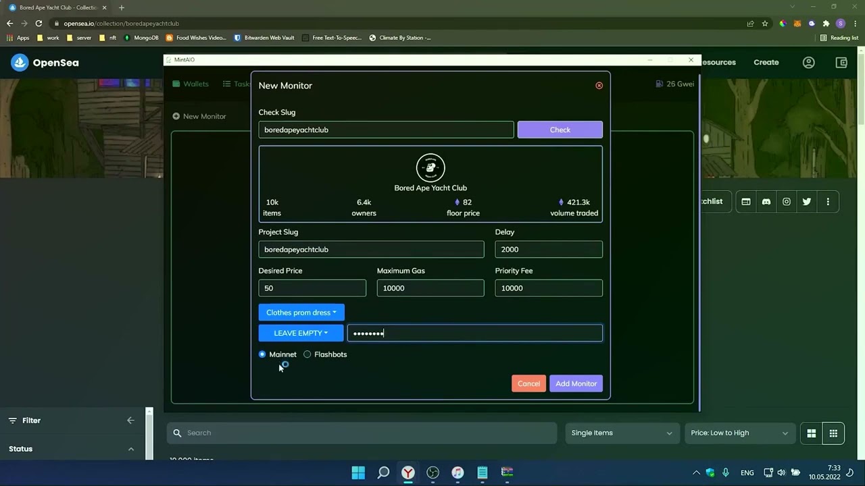This screenshot has width=865, height=486.
Task: Select the Mainnet radio button
Action: [x=262, y=354]
